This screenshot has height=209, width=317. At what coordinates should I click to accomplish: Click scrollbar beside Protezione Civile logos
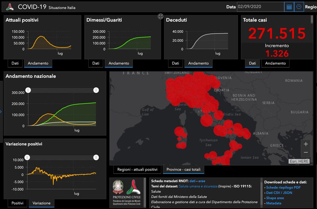click(145, 193)
